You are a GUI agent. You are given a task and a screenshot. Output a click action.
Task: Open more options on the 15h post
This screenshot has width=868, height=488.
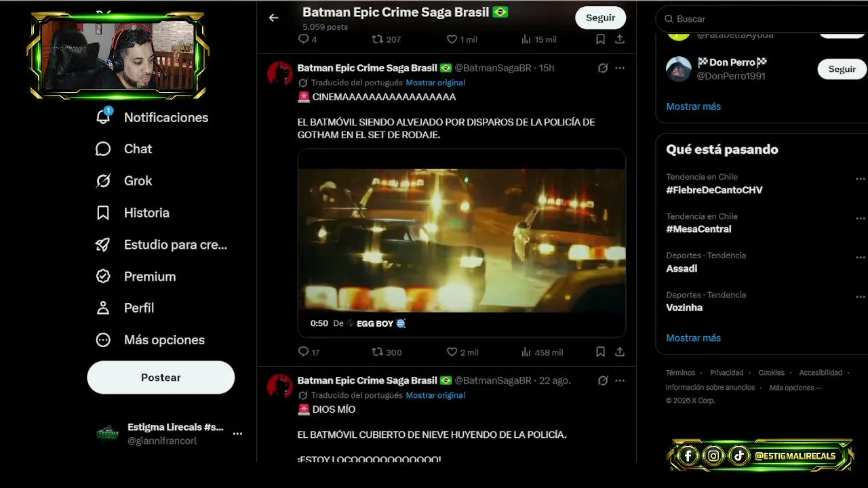[x=620, y=68]
